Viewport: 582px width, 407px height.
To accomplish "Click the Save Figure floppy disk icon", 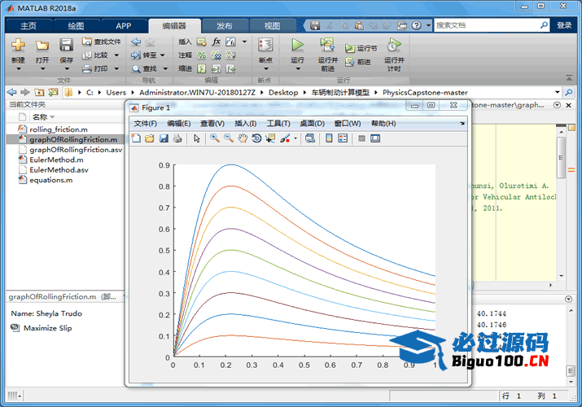I will tap(164, 138).
